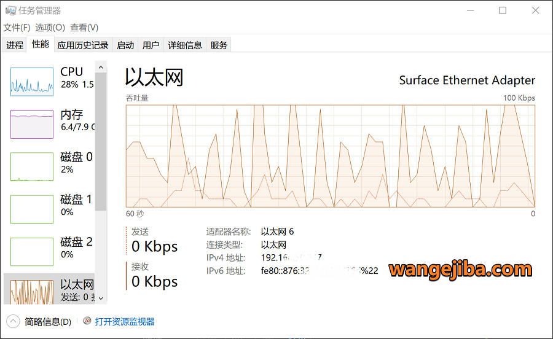Select the 内存 memory graph thumbnail
The image size is (553, 339).
click(32, 123)
